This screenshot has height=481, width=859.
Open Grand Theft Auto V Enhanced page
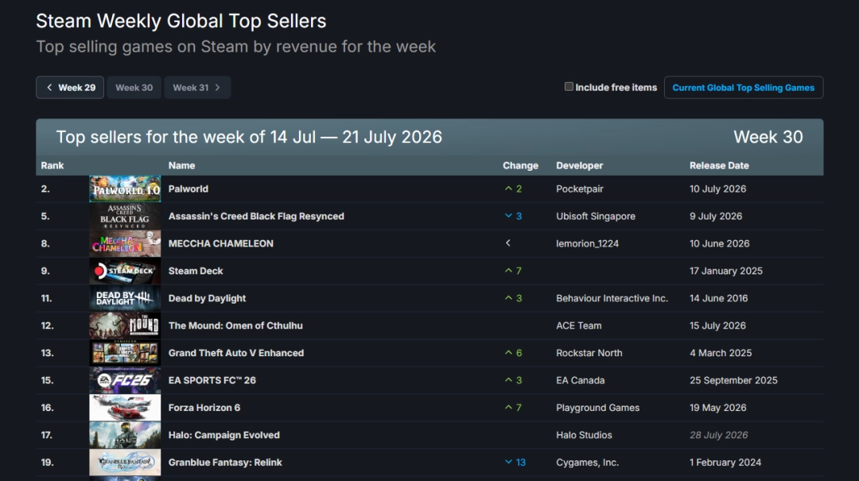point(236,353)
